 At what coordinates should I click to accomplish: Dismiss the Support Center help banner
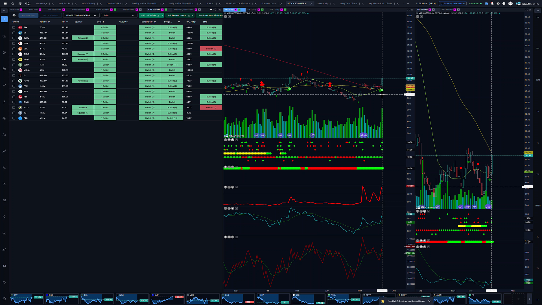tap(429, 301)
